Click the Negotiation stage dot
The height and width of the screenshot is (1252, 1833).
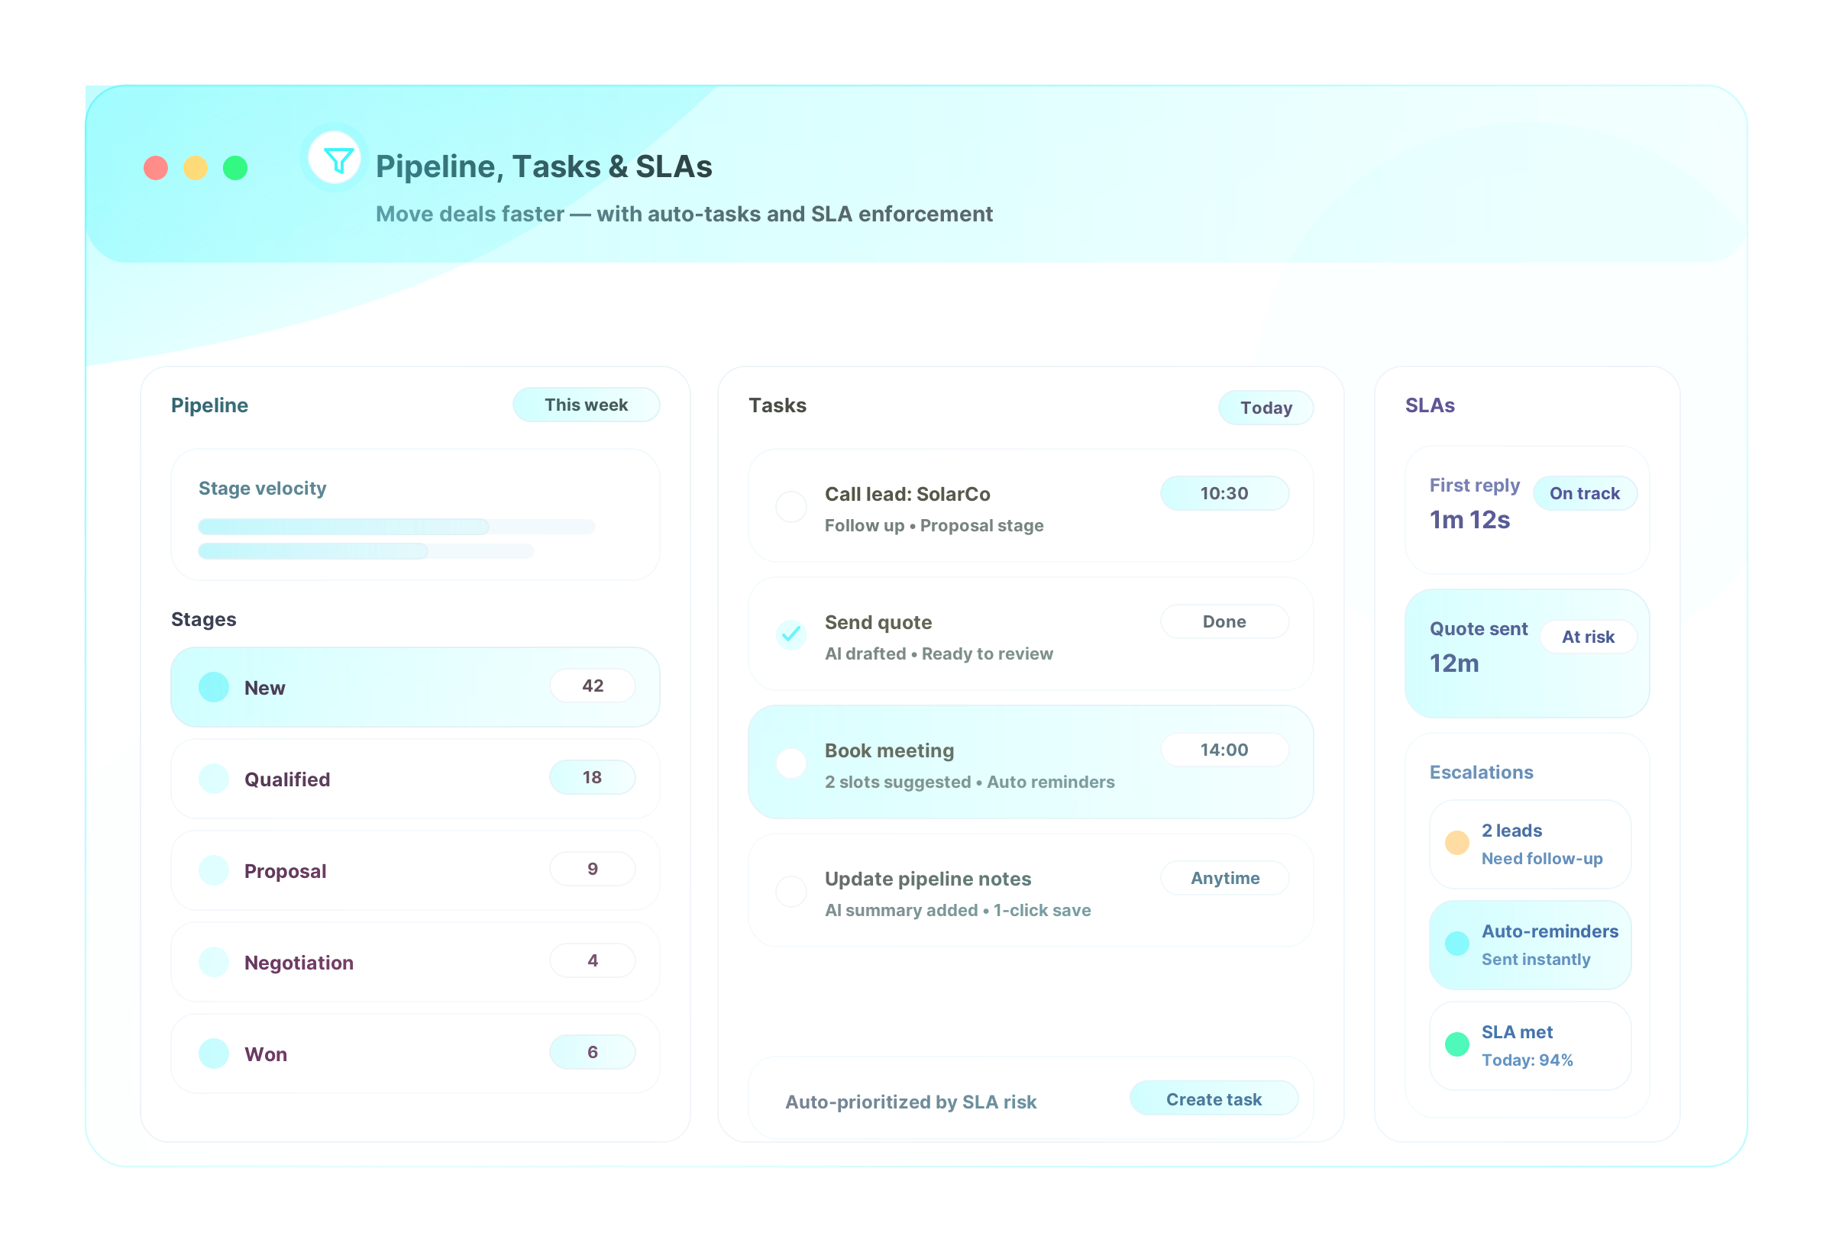pos(213,961)
